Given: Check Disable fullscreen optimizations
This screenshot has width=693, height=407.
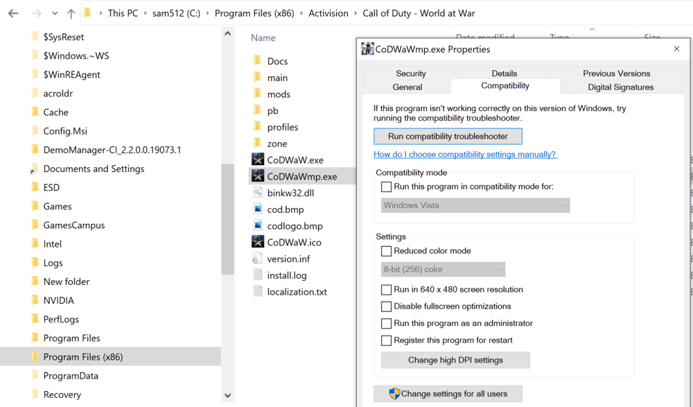Looking at the screenshot, I should 387,306.
